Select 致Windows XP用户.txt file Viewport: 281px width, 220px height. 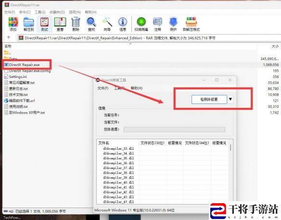click(x=25, y=113)
